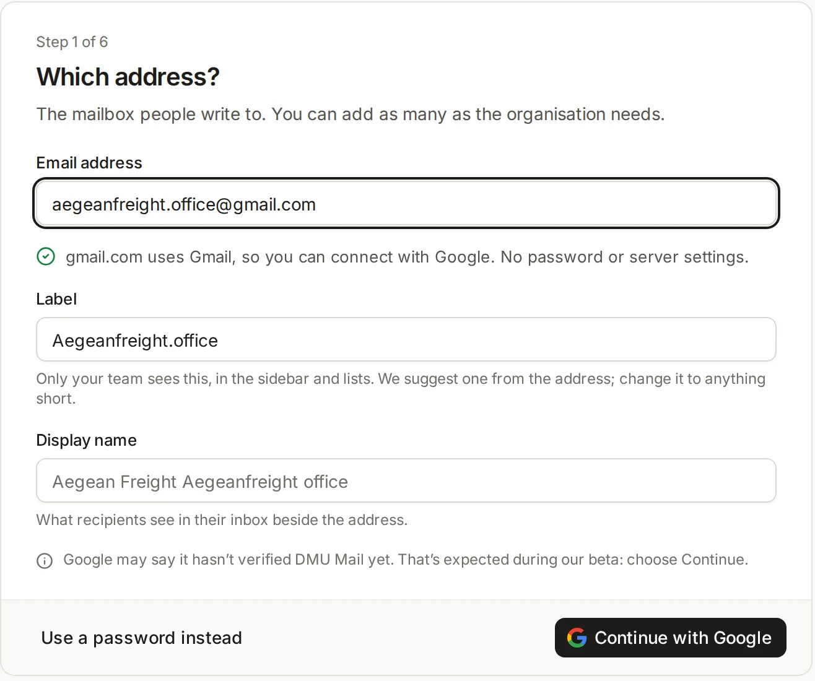Click hint 'Only your team sees this'
The image size is (815, 681).
pyautogui.click(x=123, y=379)
